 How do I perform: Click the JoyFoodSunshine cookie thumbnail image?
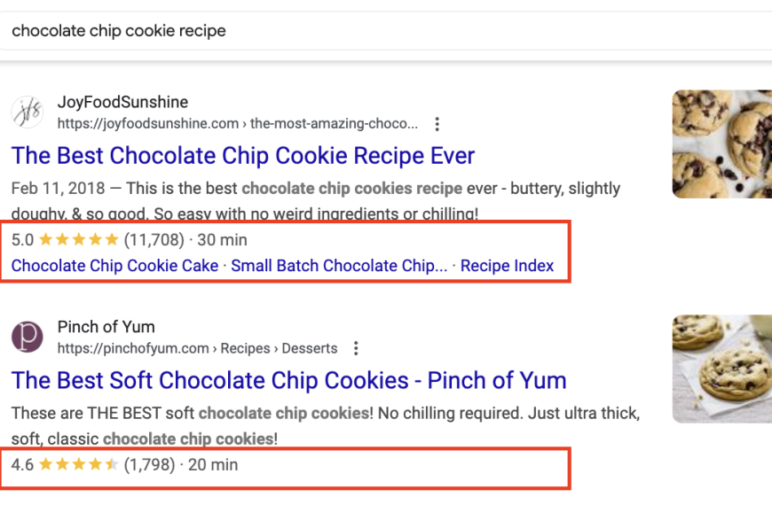point(721,144)
